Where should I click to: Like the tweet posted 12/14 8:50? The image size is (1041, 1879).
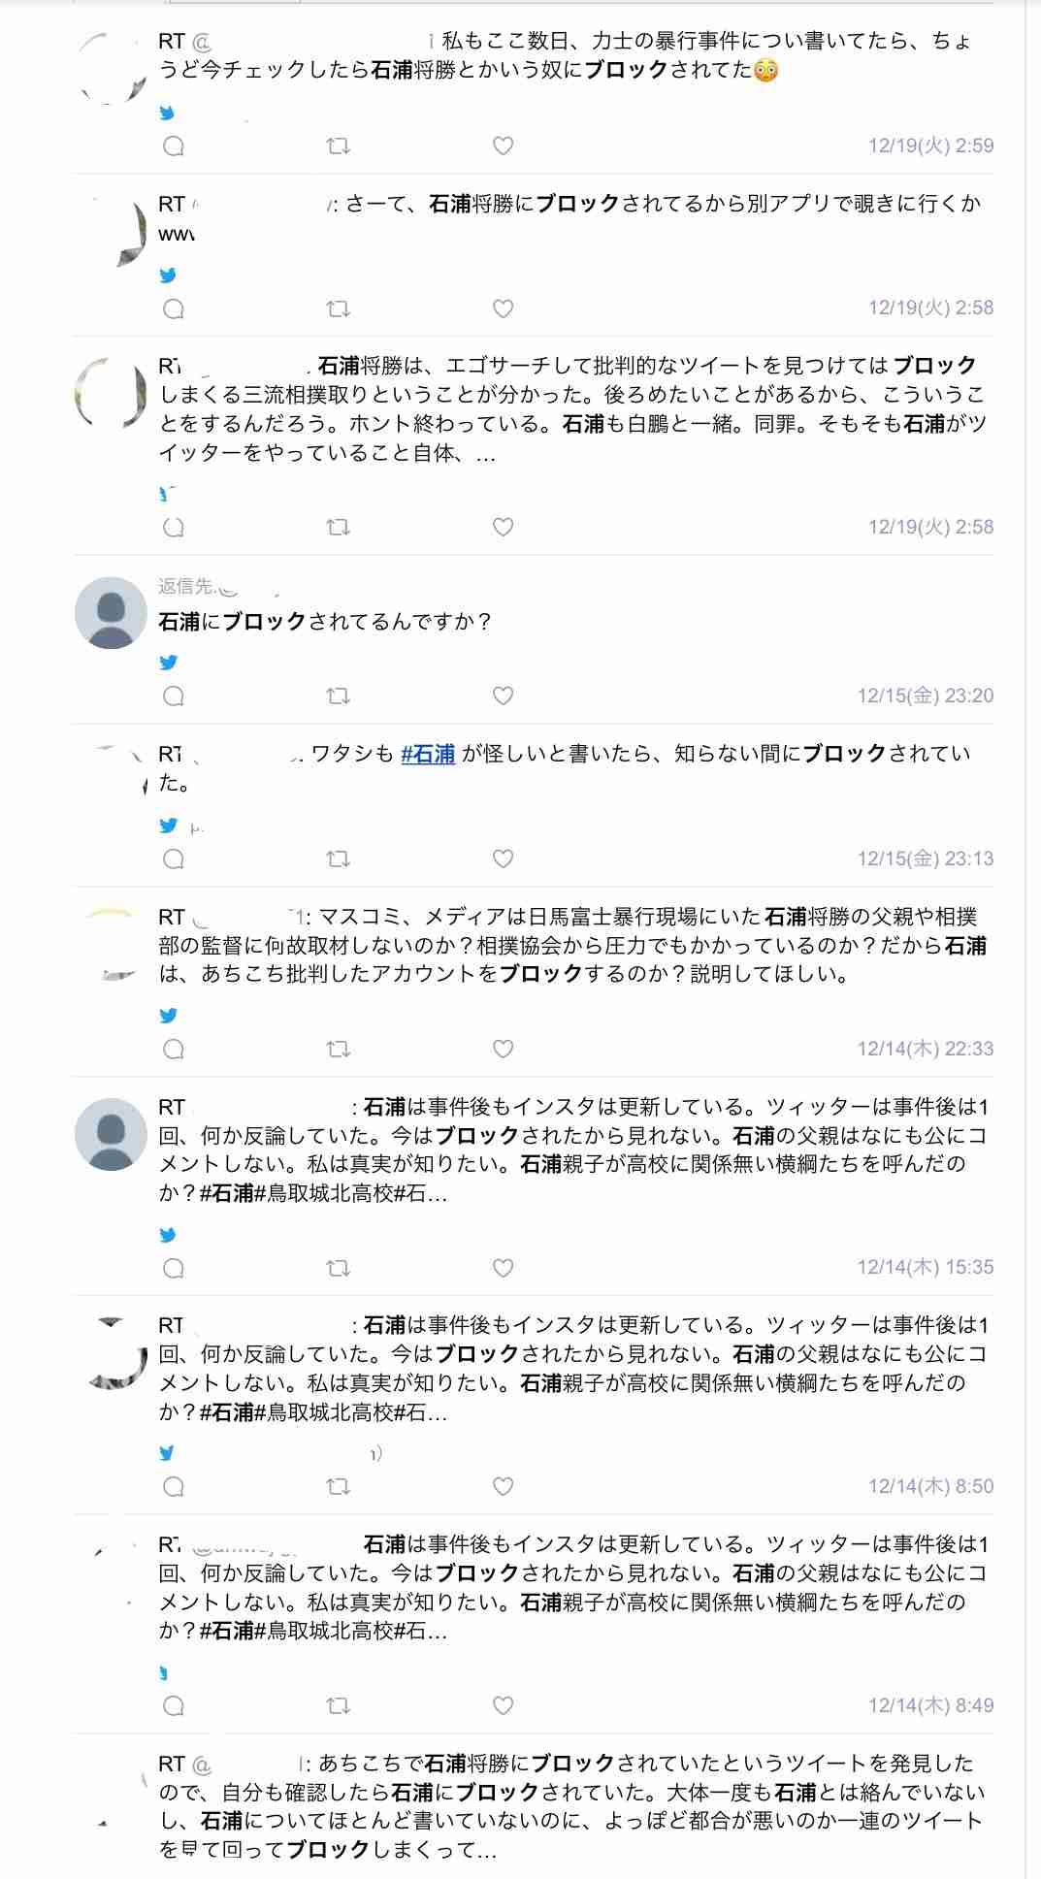coord(503,1486)
